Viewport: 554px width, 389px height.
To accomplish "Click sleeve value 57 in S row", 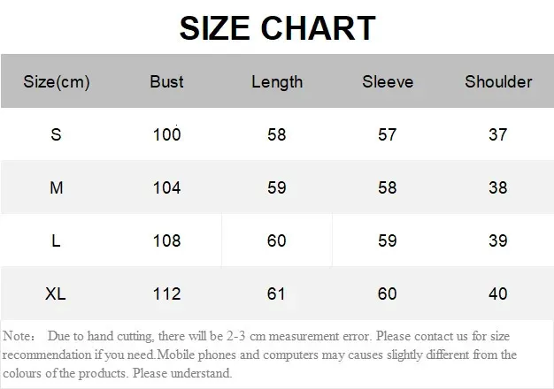I will [388, 134].
